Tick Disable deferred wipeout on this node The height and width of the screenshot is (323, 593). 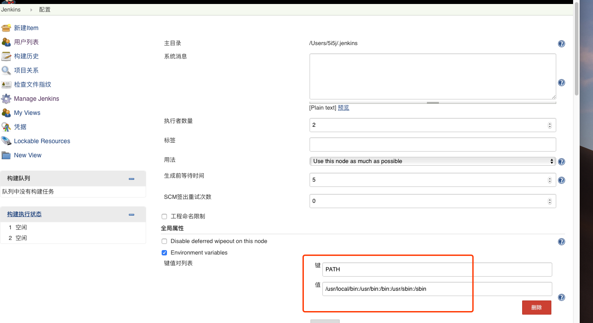(x=164, y=241)
